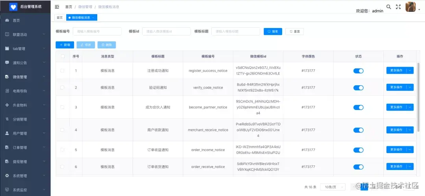Toggle status switch for order_income_notice

pyautogui.click(x=358, y=150)
